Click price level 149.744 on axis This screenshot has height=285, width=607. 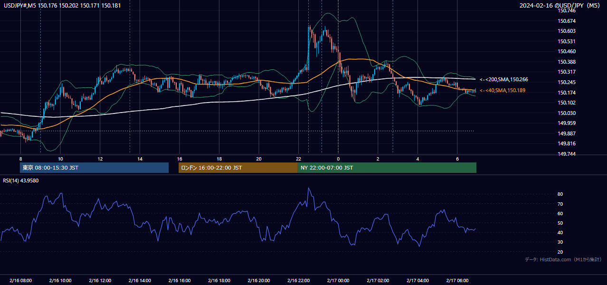[567, 154]
